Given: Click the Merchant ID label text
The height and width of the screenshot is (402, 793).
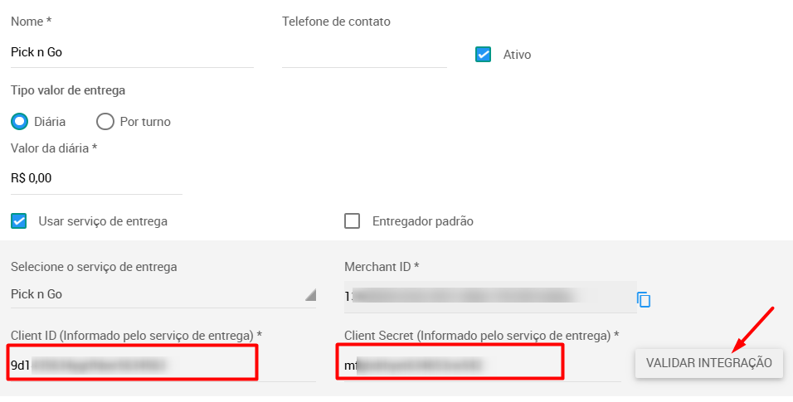Looking at the screenshot, I should click(382, 267).
